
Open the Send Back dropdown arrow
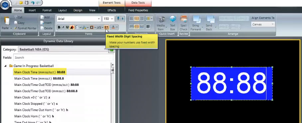click(x=216, y=27)
